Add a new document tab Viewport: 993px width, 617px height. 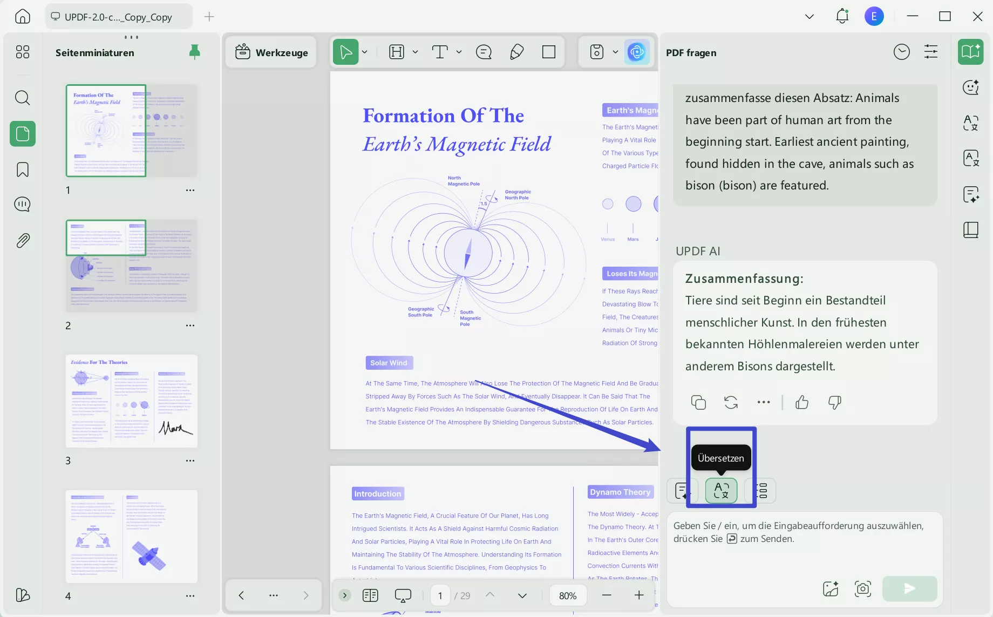pyautogui.click(x=209, y=17)
